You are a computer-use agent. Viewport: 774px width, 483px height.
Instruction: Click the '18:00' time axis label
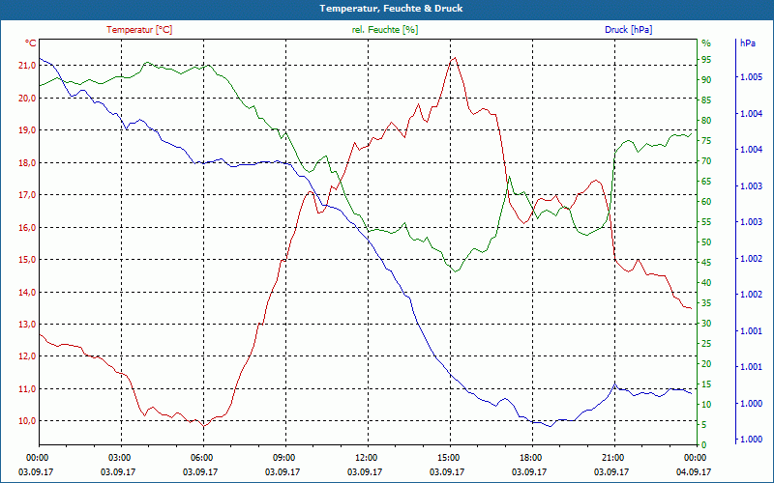(x=530, y=457)
